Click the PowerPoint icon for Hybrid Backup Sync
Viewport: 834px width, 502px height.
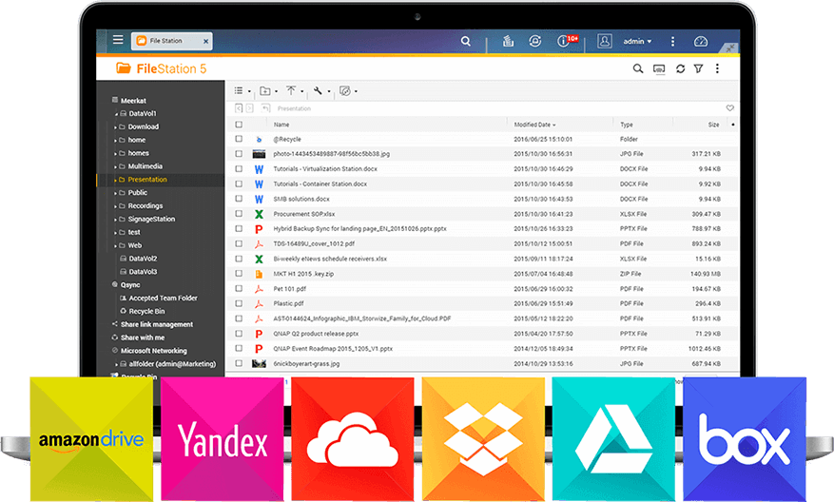click(259, 229)
